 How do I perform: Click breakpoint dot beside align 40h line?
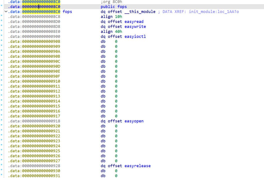pos(2,32)
